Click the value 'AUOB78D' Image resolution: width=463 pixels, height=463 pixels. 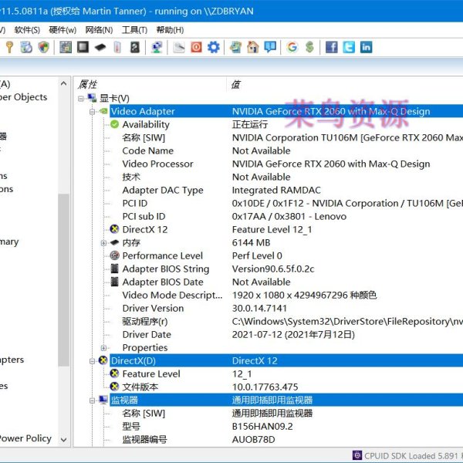pyautogui.click(x=253, y=439)
